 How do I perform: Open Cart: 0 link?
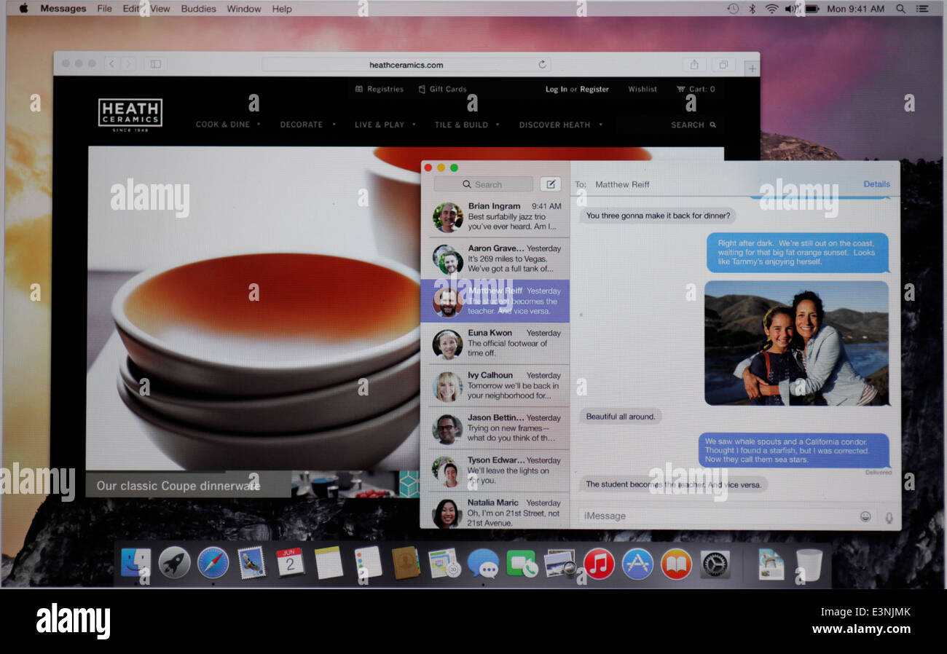coord(696,89)
